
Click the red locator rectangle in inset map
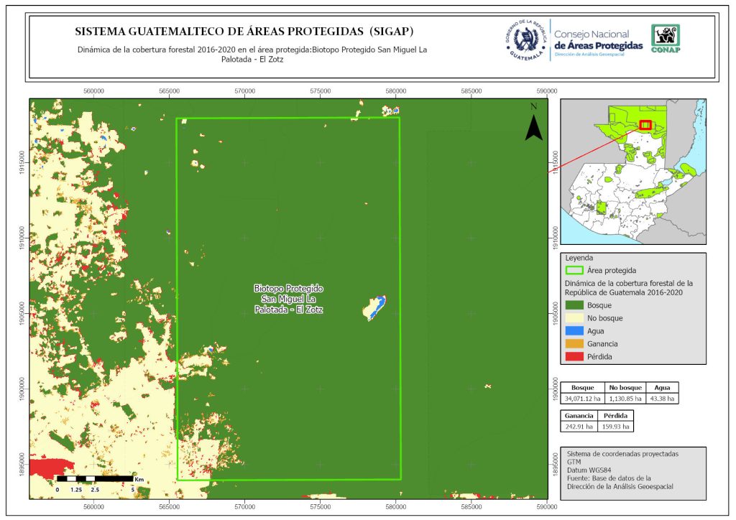click(x=645, y=125)
